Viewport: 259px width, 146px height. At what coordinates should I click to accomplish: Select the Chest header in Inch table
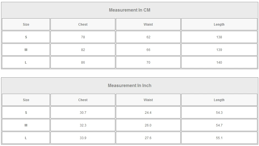tap(83, 100)
